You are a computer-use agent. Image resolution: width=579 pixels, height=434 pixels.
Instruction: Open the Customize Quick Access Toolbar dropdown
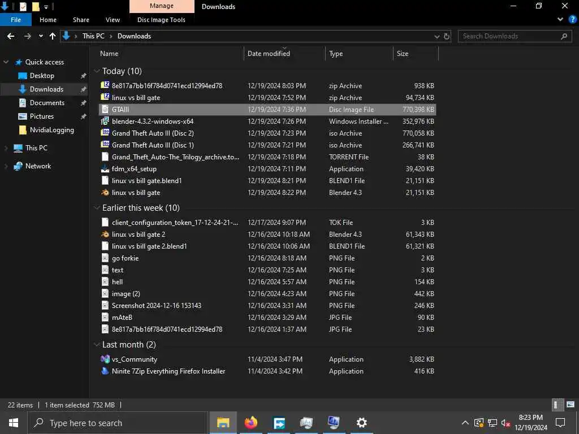point(46,7)
